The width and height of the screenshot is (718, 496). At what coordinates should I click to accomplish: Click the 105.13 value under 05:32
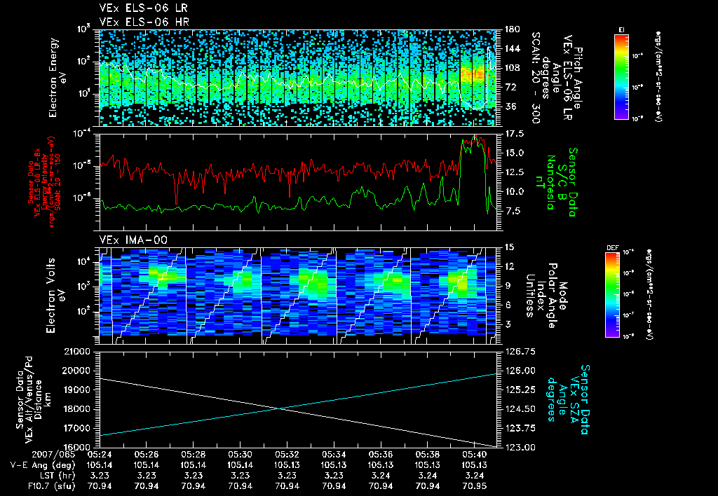287,465
